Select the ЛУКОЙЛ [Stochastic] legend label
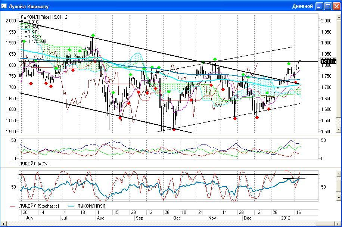 39,206
